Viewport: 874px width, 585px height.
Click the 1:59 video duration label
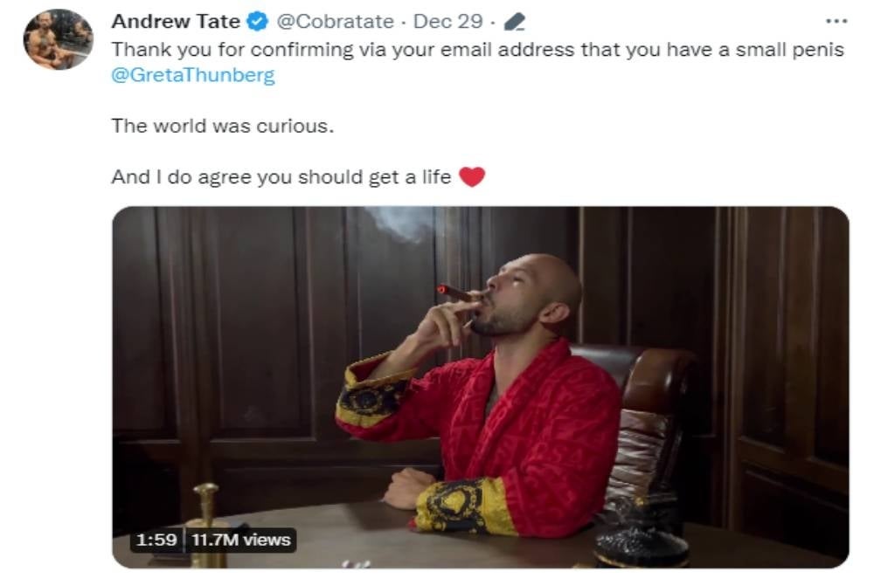point(156,540)
